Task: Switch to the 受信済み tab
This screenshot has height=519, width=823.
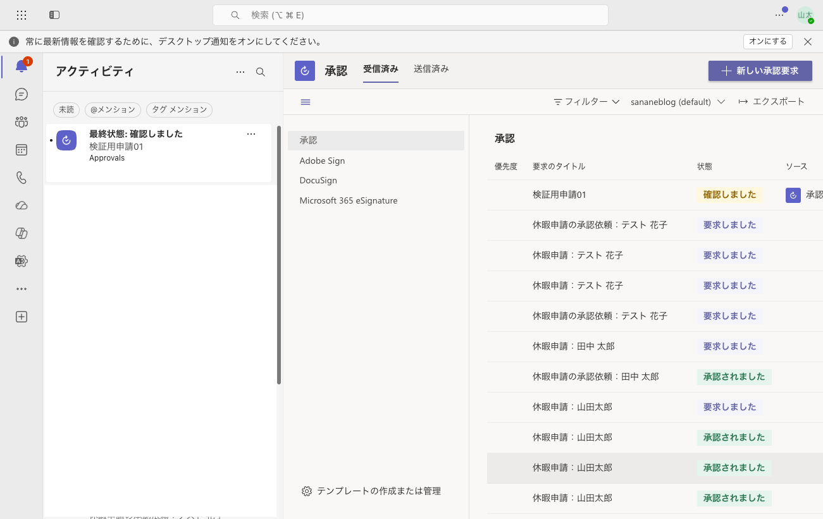Action: coord(381,69)
